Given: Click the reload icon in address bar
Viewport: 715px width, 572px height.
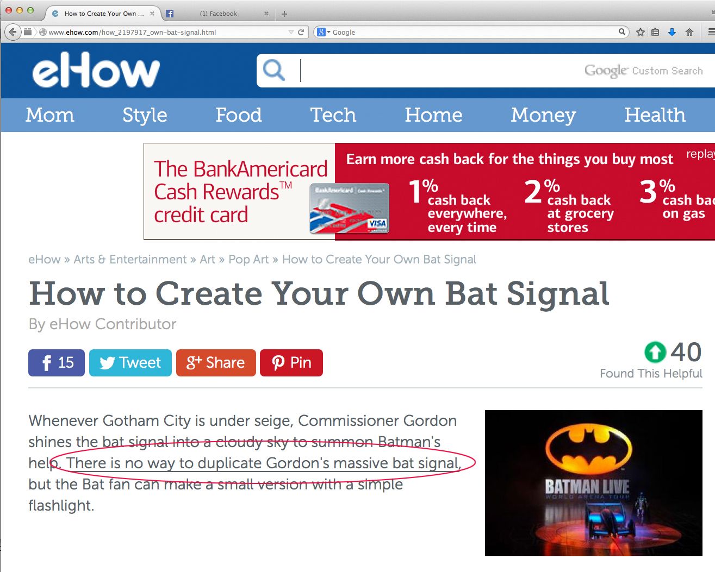Looking at the screenshot, I should point(301,32).
